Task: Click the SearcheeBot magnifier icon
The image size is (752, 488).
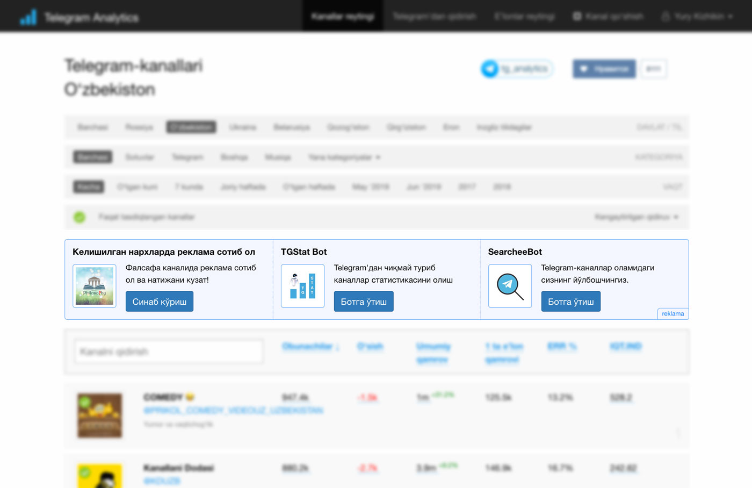Action: coord(510,286)
